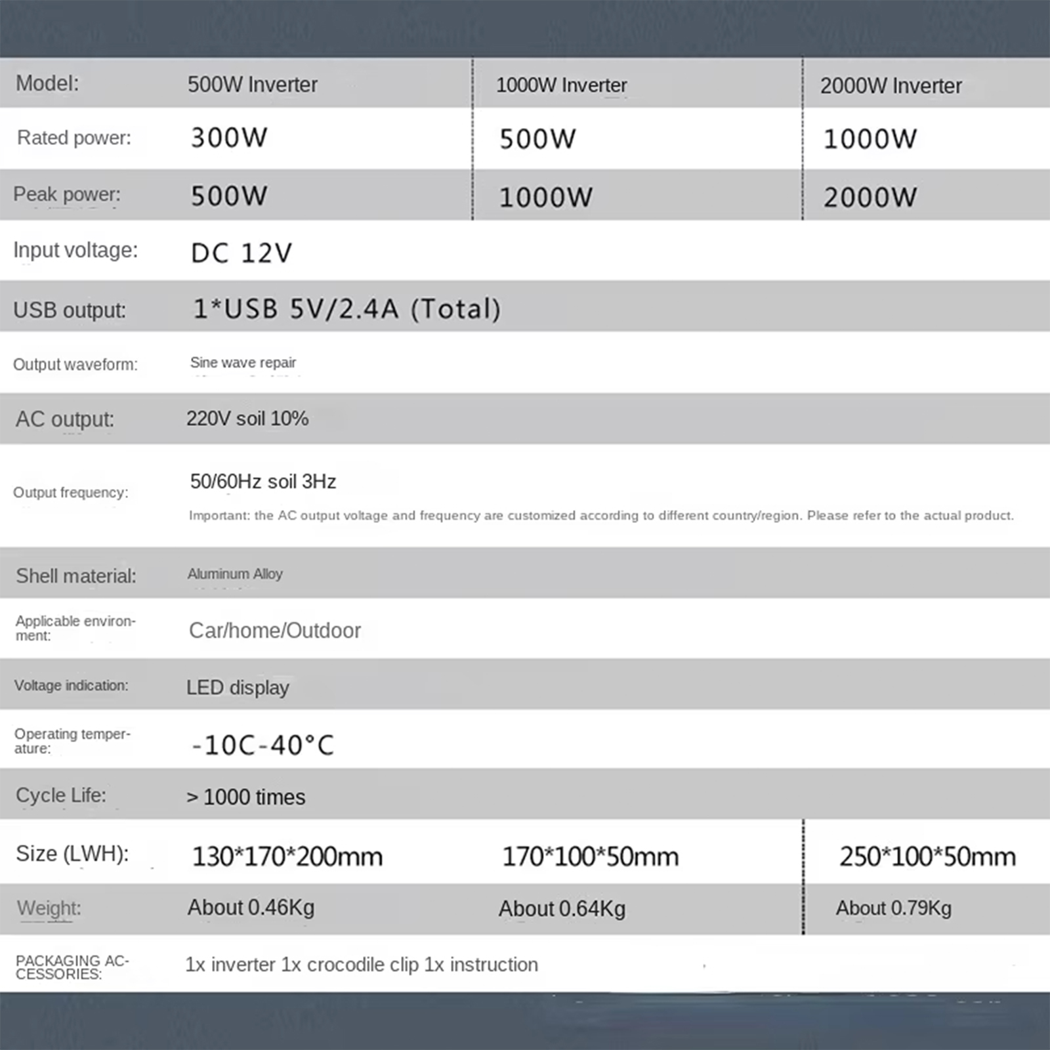Click the > 1000 times cycle life

coord(246,797)
